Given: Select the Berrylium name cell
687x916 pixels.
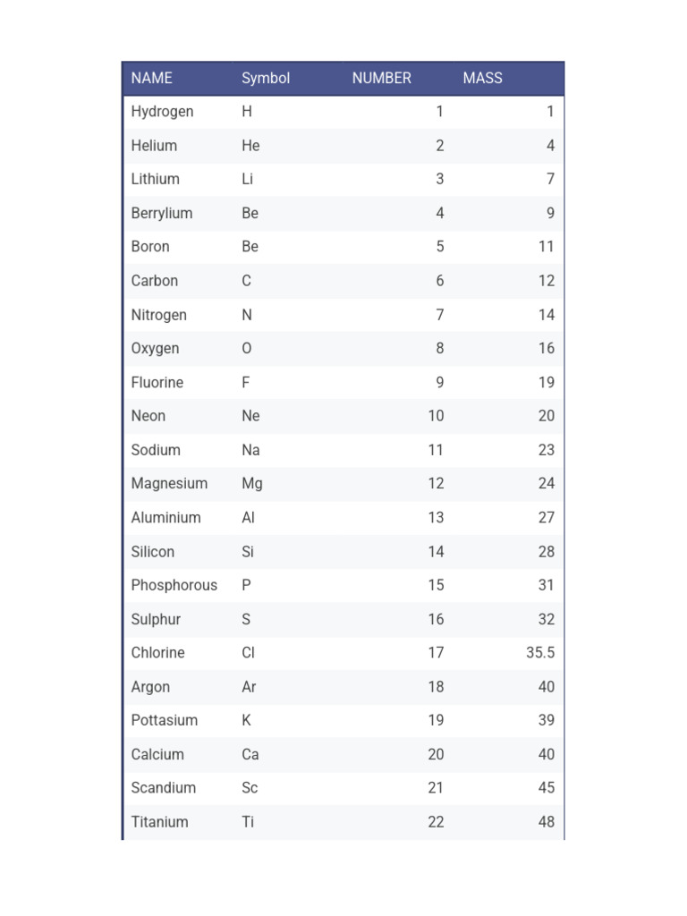Looking at the screenshot, I should 161,213.
